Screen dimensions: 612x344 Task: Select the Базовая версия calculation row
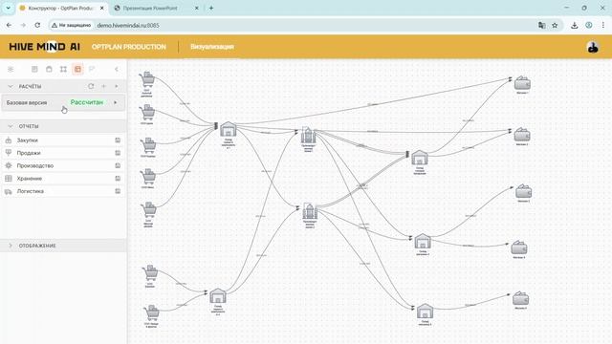pyautogui.click(x=63, y=102)
